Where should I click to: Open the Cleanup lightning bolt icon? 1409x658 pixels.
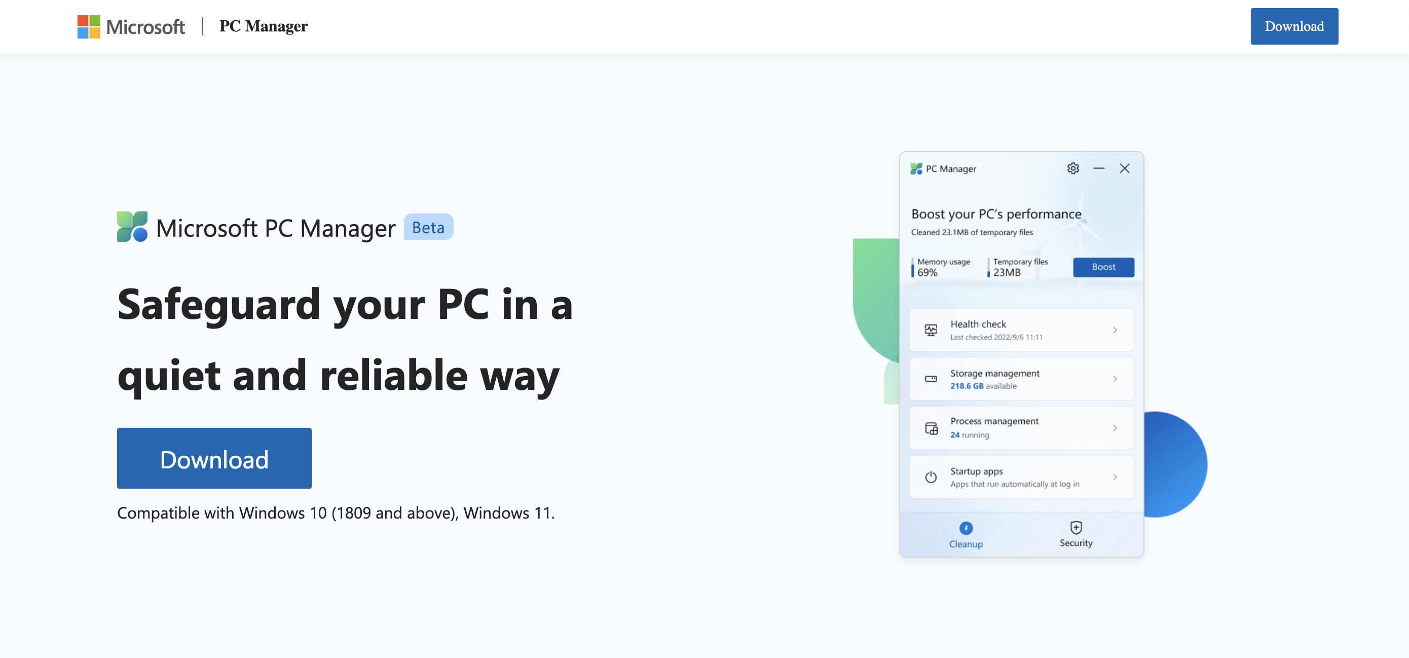pos(966,528)
